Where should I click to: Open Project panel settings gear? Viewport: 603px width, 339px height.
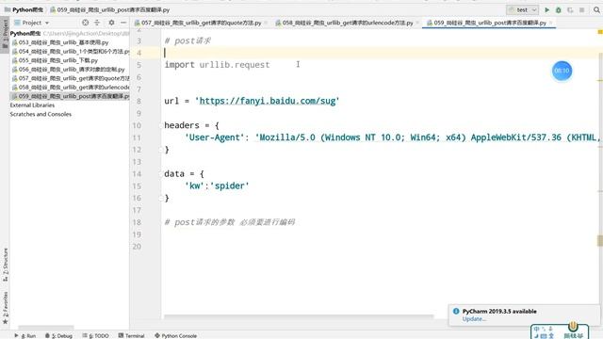point(111,23)
